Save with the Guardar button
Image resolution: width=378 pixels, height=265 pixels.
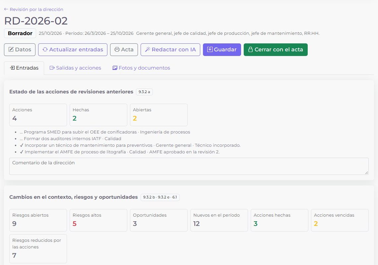click(x=222, y=50)
